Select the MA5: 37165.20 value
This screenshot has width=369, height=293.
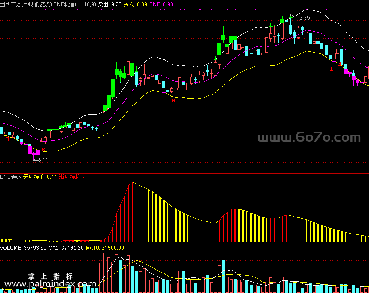[66, 248]
